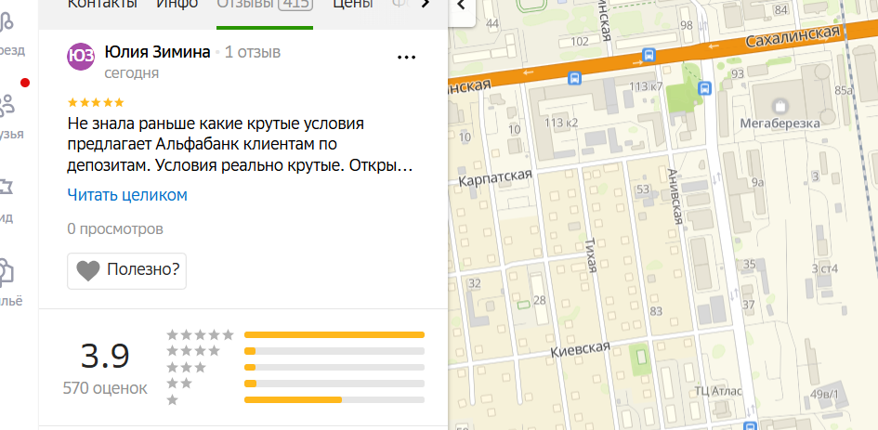Filter by the four-star rating bar
The height and width of the screenshot is (430, 878).
click(x=334, y=351)
